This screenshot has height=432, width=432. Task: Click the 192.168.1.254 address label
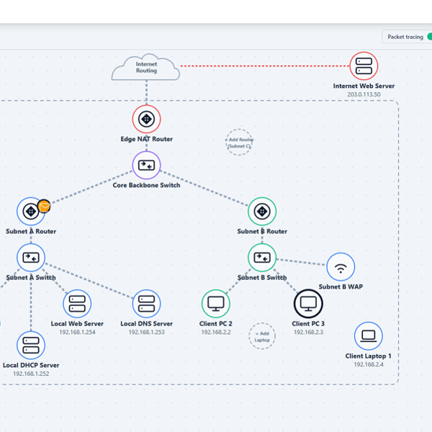(77, 332)
